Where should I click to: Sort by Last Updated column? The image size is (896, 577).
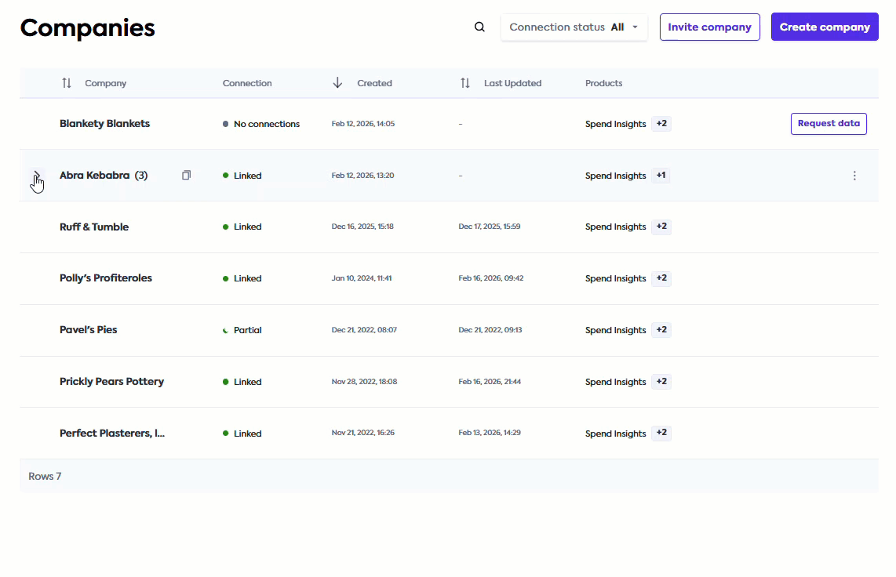click(x=464, y=82)
